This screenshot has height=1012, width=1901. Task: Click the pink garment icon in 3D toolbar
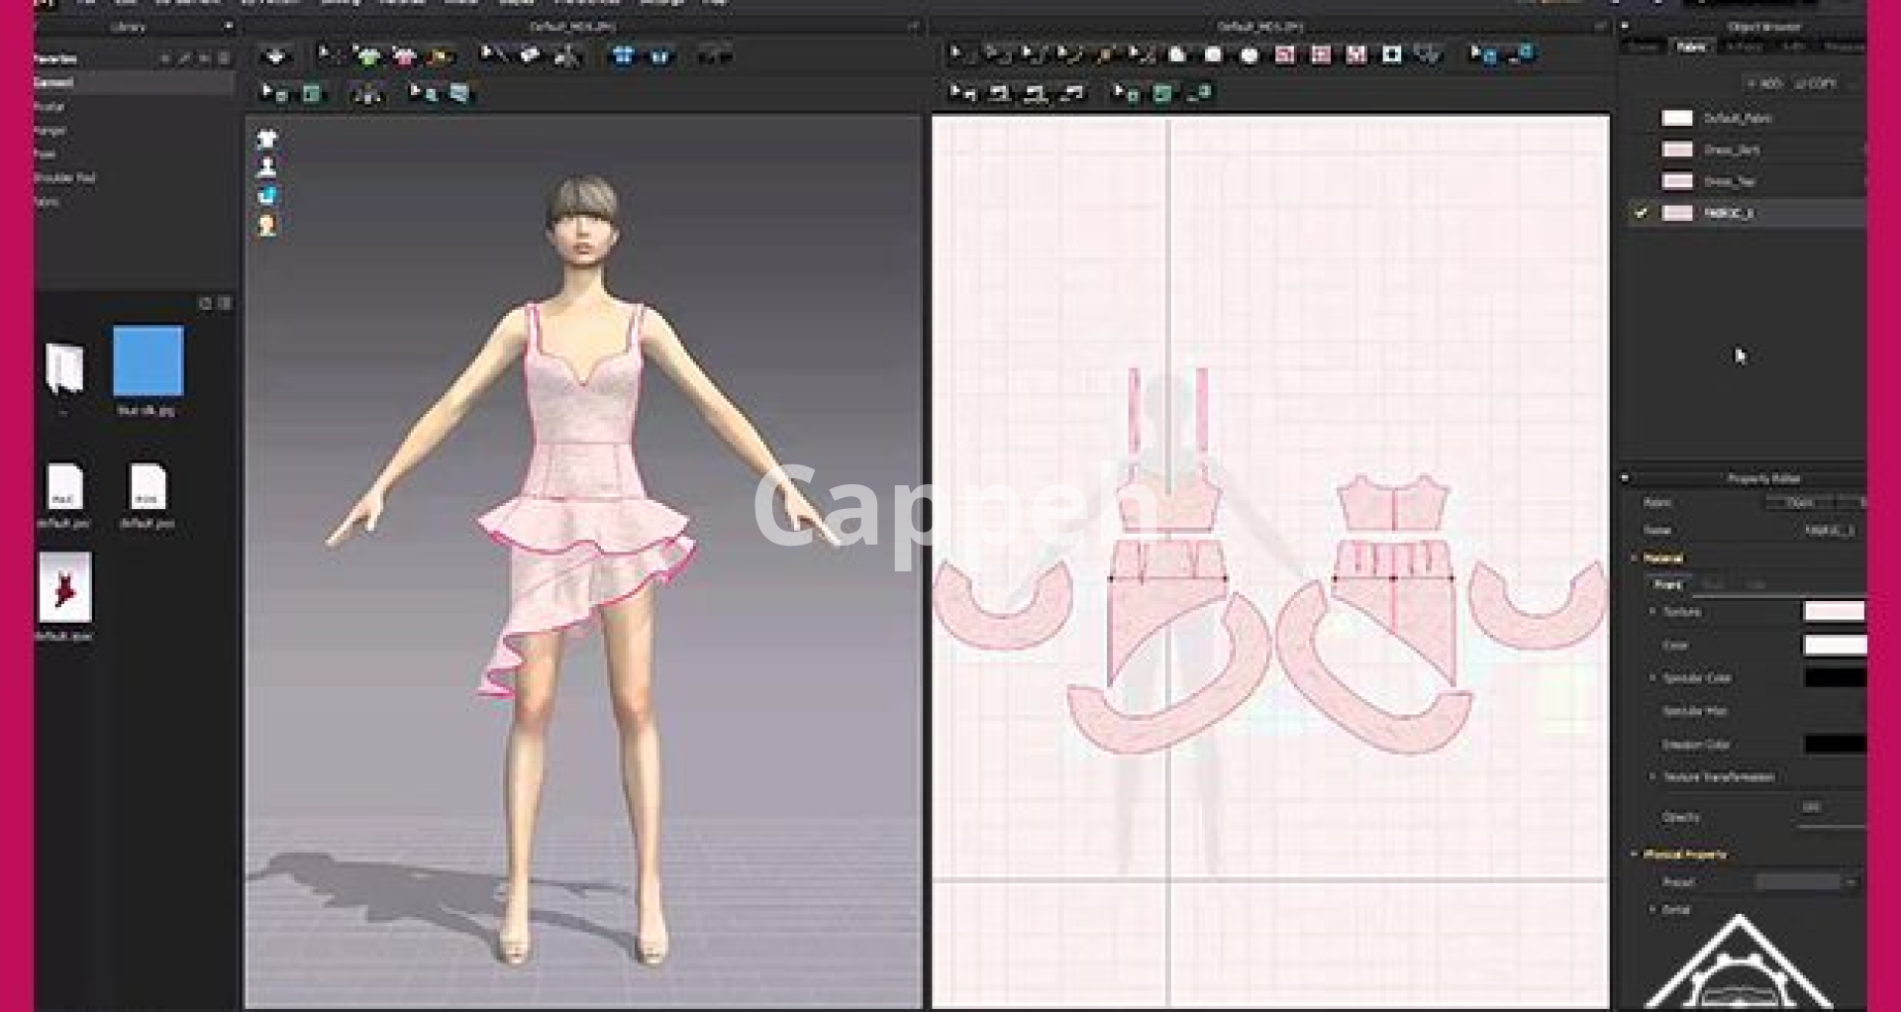click(x=404, y=56)
